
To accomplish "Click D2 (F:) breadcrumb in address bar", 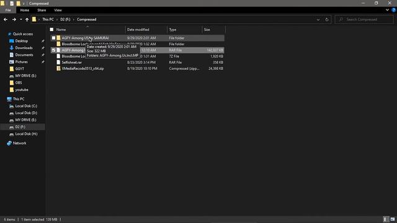I will coord(65,19).
